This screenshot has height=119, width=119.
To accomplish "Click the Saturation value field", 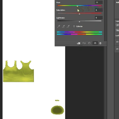I will (99, 10).
